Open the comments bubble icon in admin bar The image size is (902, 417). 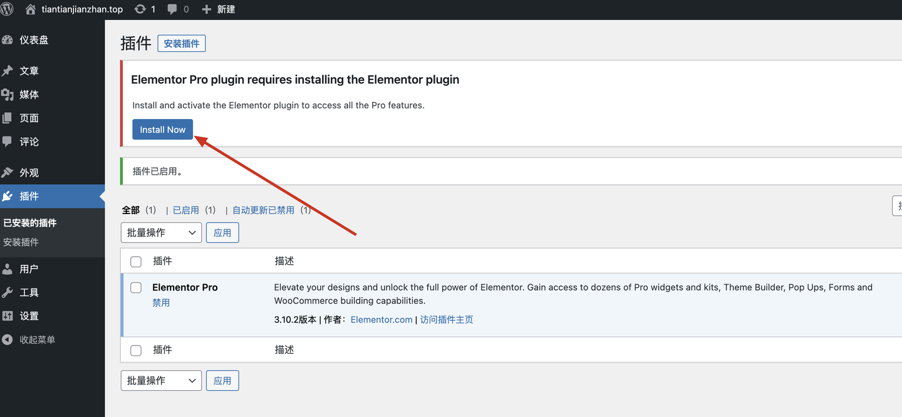tap(173, 9)
